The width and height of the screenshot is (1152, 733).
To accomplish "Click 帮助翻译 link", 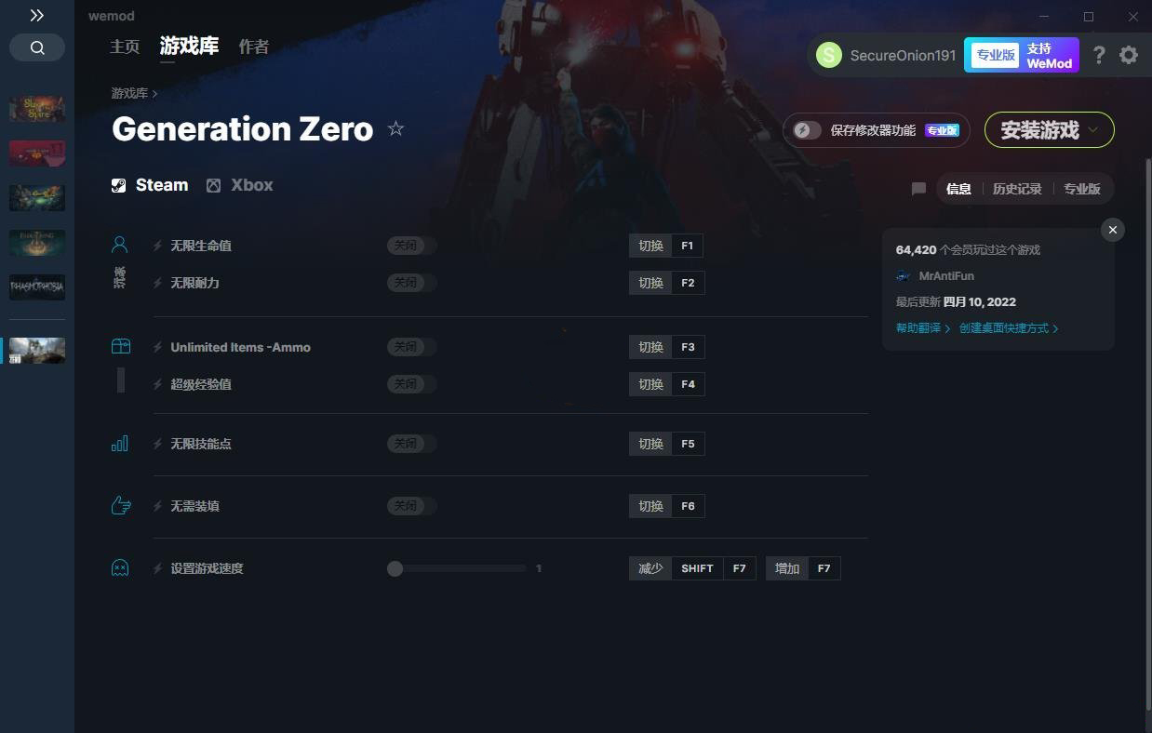I will click(923, 328).
